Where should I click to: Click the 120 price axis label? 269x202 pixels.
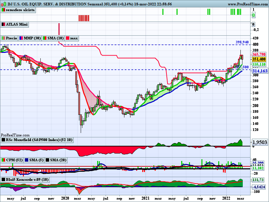click(256, 130)
